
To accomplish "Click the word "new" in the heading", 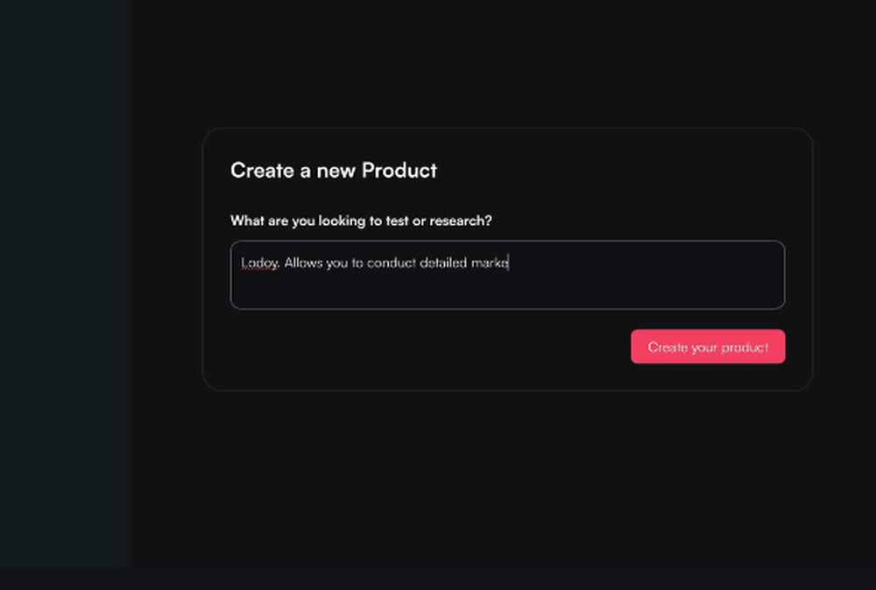I will coord(336,170).
